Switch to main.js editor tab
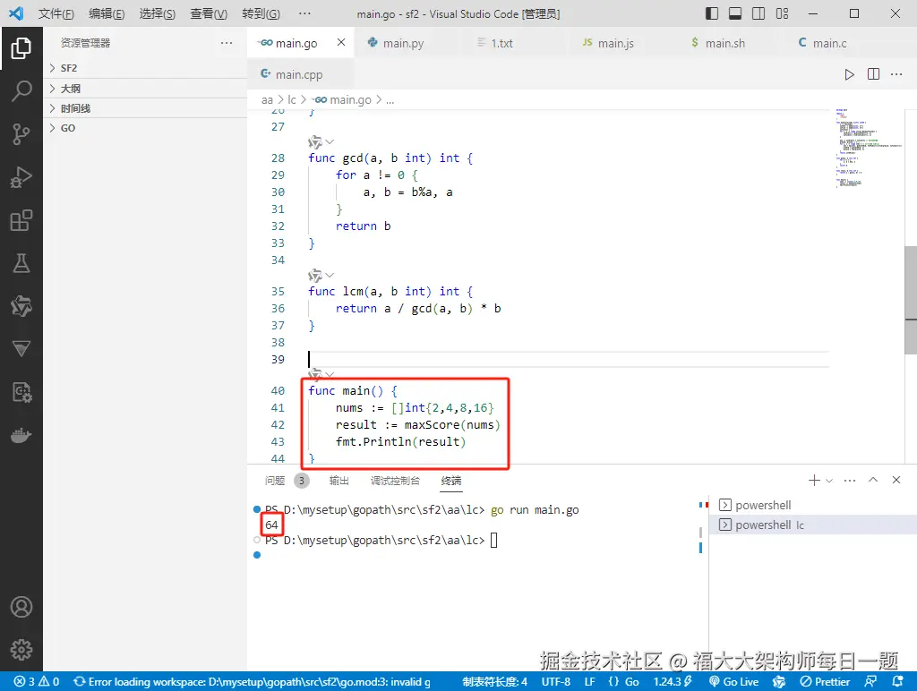The image size is (917, 691). coord(615,43)
